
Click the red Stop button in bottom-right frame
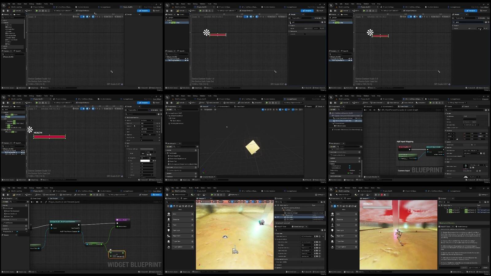point(382,195)
